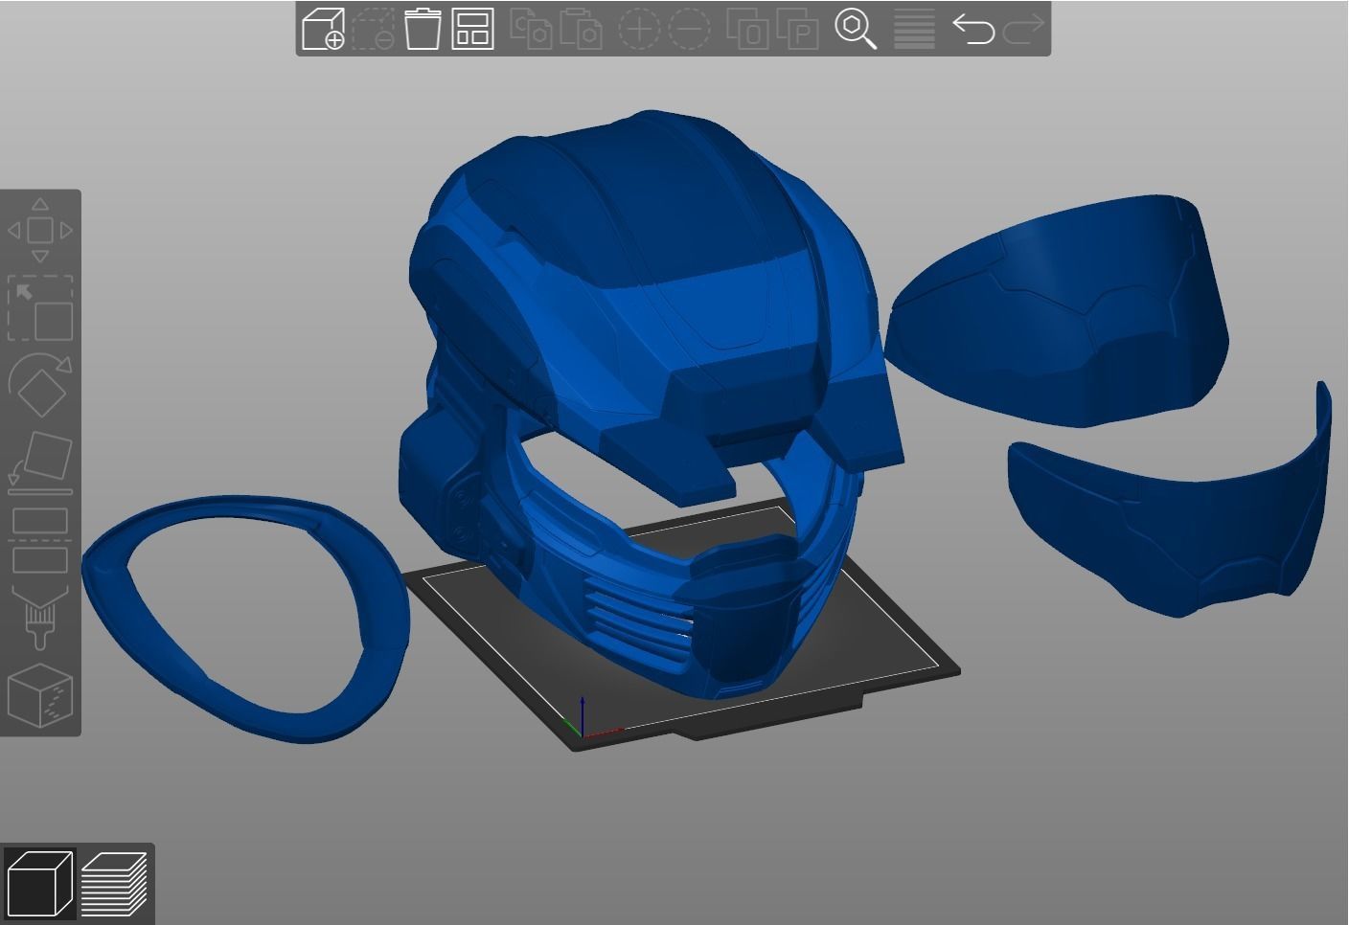Viewport: 1349px width, 925px height.
Task: Click the Paste icon in top toolbar
Action: click(x=581, y=29)
